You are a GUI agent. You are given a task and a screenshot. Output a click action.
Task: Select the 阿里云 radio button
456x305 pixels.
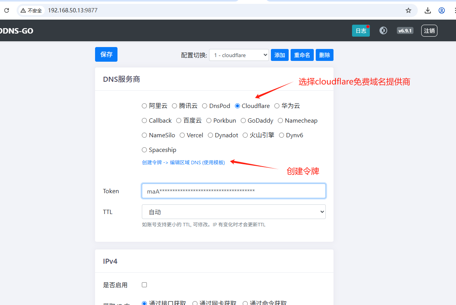click(x=144, y=106)
